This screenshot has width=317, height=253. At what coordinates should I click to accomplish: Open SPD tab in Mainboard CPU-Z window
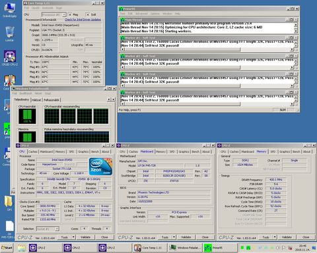tap(172, 152)
